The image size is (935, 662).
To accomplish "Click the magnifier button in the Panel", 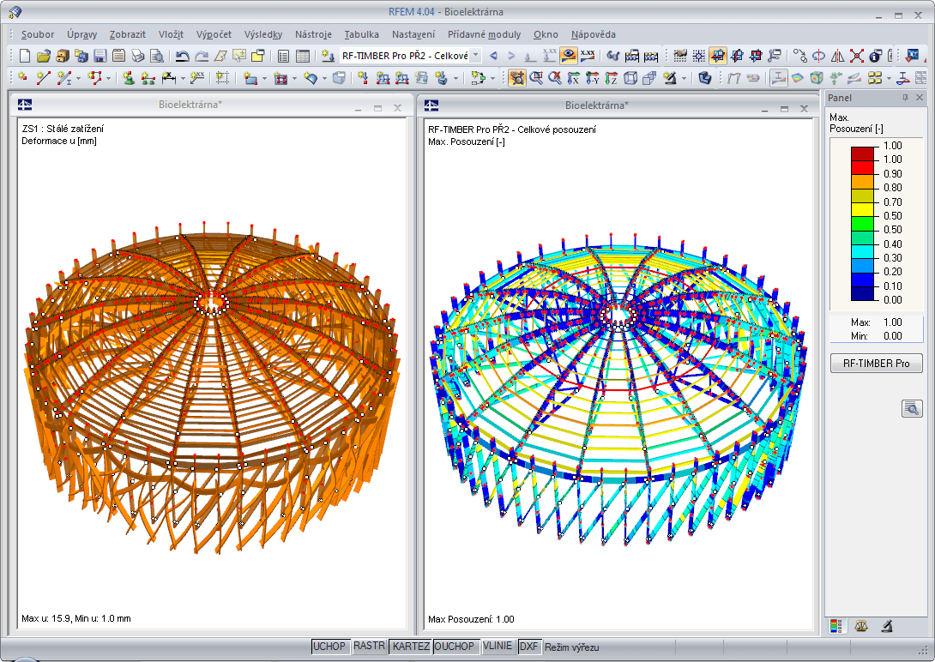I will (912, 409).
